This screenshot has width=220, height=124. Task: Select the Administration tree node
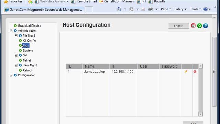(27, 31)
